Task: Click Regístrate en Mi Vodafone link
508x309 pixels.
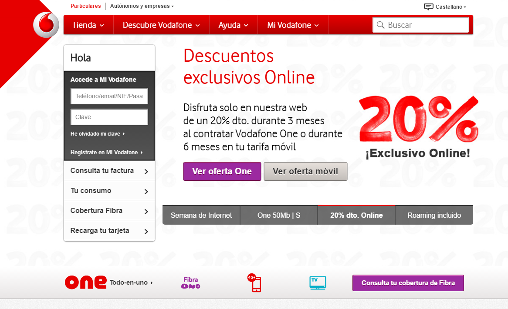Action: pyautogui.click(x=107, y=152)
